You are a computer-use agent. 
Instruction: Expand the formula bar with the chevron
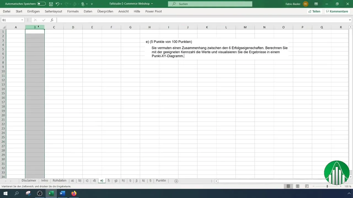click(350, 20)
